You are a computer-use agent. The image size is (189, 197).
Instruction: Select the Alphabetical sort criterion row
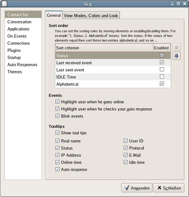104,84
